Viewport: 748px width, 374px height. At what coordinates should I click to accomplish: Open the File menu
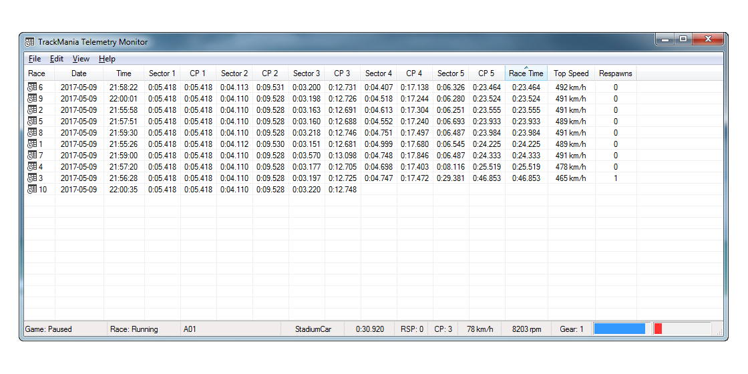pyautogui.click(x=34, y=59)
